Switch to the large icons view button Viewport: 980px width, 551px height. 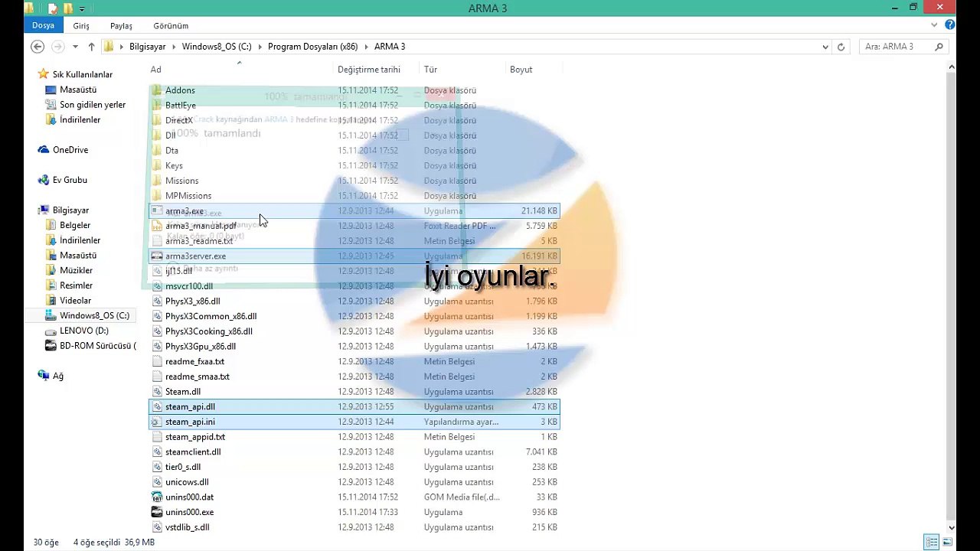[x=946, y=543]
